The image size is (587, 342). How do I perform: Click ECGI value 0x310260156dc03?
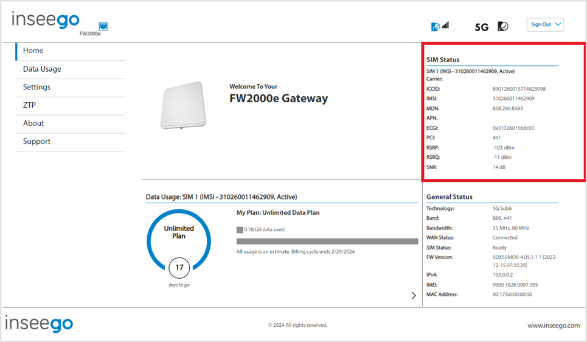click(x=513, y=128)
